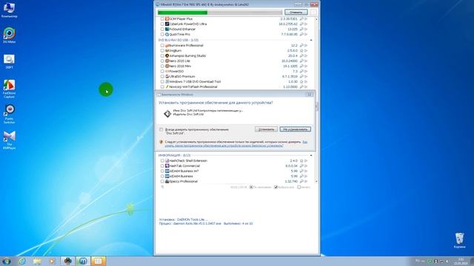Screen dimensions: 474x266
Task: Click the 'Novicorp WinToFlash Professional' entry
Action: click(x=193, y=87)
